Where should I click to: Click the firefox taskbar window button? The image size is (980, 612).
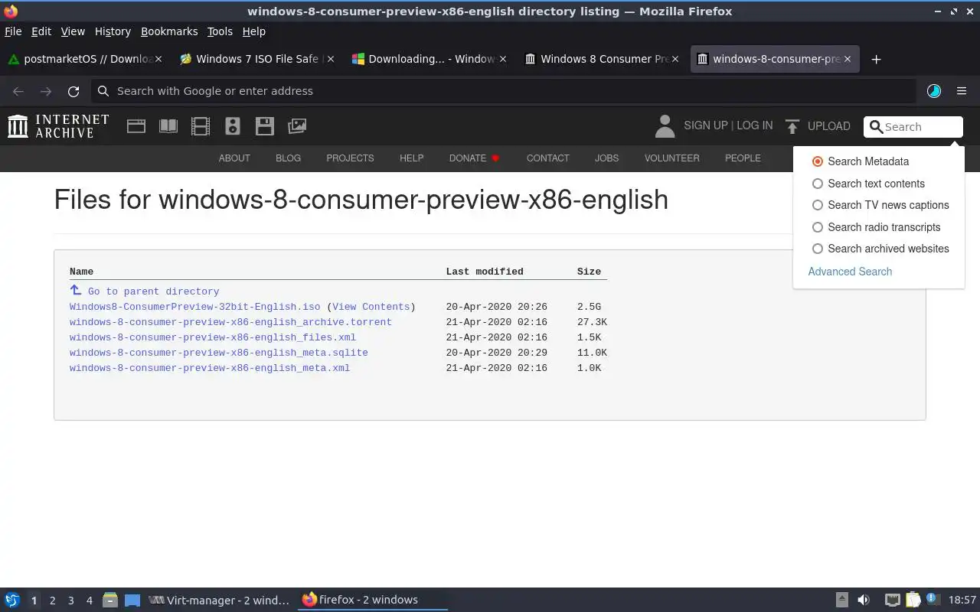(372, 600)
